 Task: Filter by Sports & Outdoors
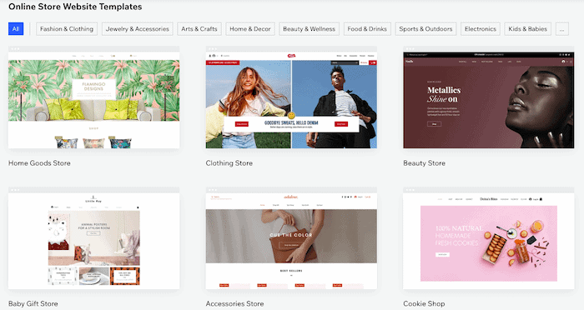coord(425,29)
